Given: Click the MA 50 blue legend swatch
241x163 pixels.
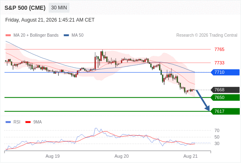Looking at the screenshot, I should [x=67, y=35].
